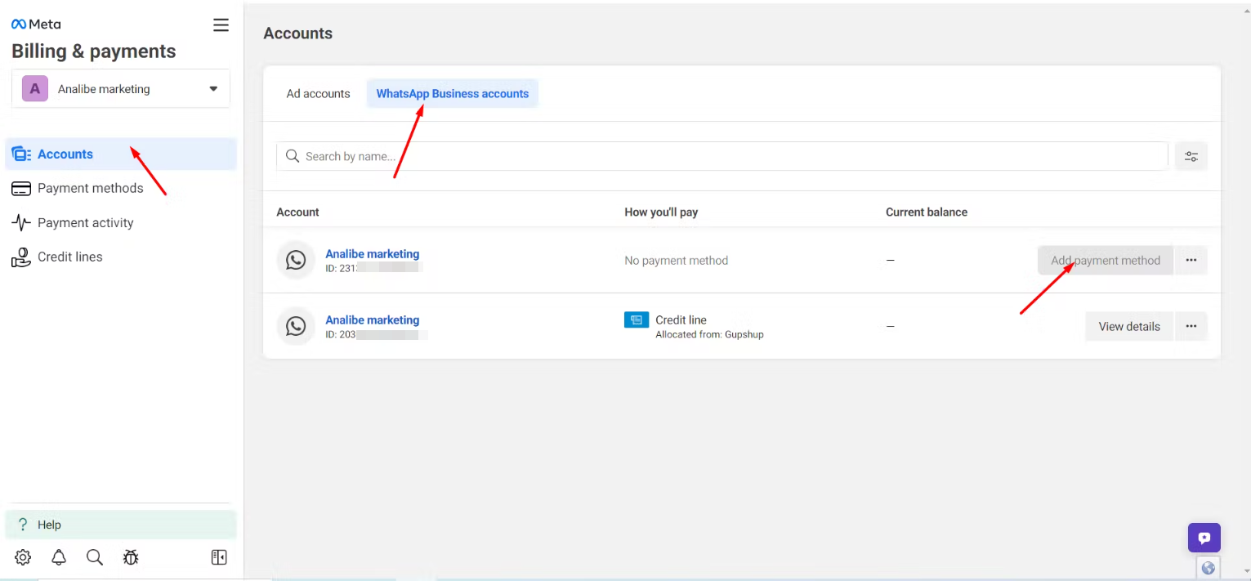The width and height of the screenshot is (1251, 581).
Task: Open the filter settings icon button
Action: (x=1191, y=156)
